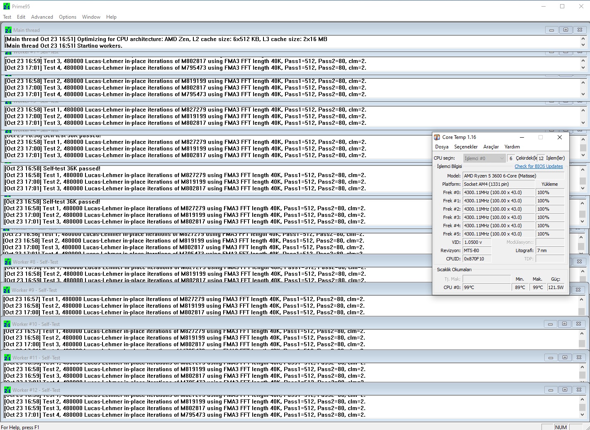Image resolution: width=590 pixels, height=430 pixels.
Task: Click the Frek #5 load value 100%
Action: click(x=550, y=234)
